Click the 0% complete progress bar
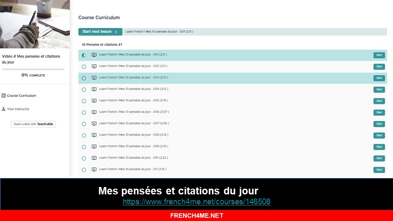The image size is (393, 221). pos(33,70)
